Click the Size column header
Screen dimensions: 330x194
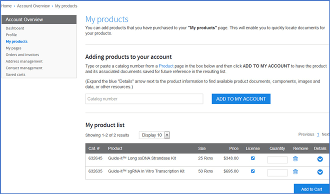click(202, 148)
